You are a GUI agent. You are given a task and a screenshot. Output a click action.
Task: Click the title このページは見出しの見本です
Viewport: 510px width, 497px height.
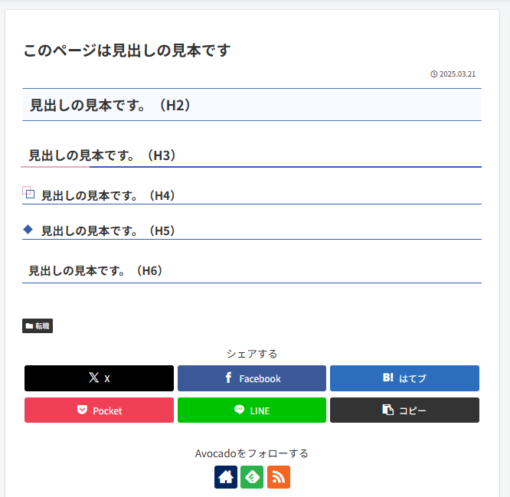coord(126,51)
